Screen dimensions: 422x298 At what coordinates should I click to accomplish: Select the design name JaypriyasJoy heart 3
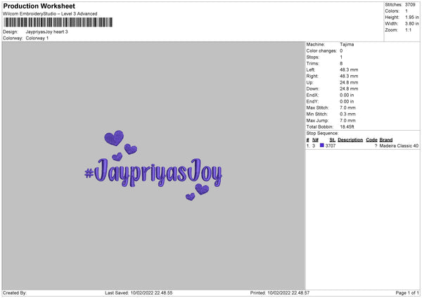pyautogui.click(x=47, y=32)
